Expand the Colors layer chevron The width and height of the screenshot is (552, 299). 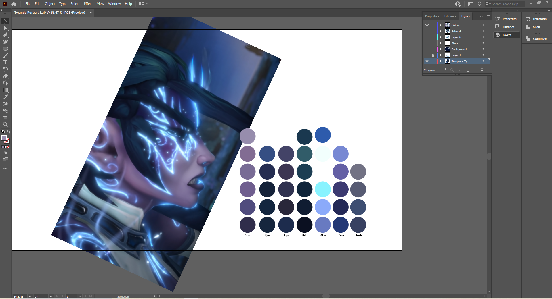pos(440,25)
